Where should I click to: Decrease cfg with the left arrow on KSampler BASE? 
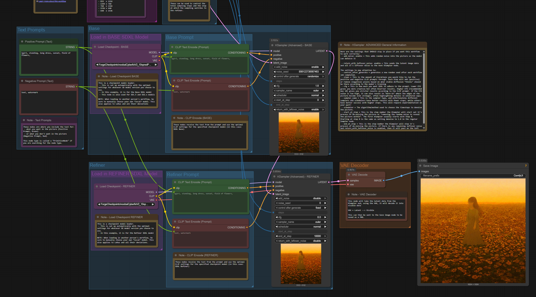275,86
